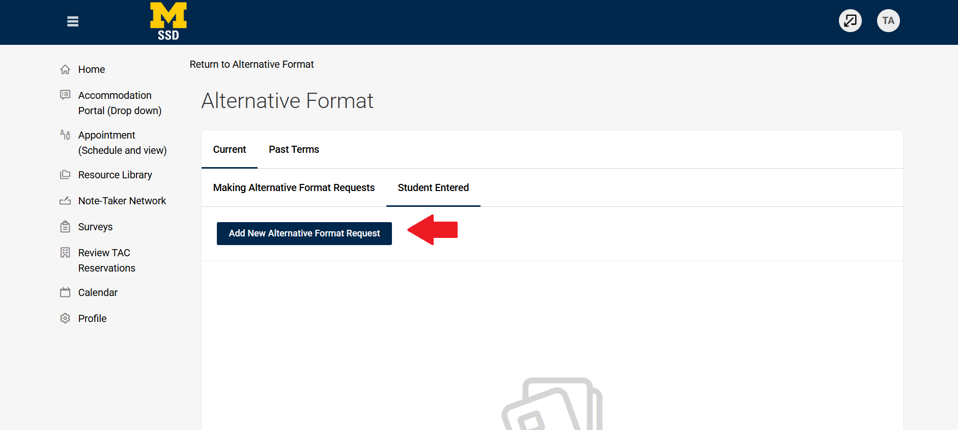Click the Review TAC Reservations building icon
This screenshot has height=430, width=958.
(65, 252)
